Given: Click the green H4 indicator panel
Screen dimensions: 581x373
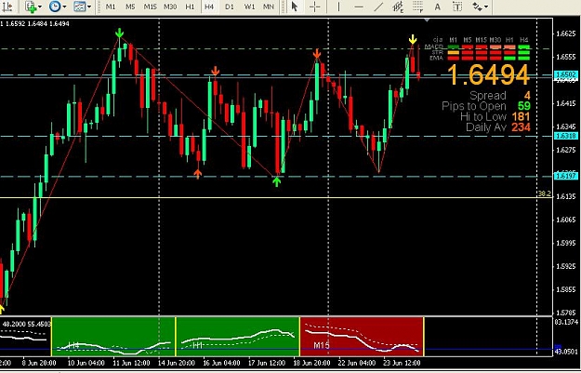Looking at the screenshot, I should coord(113,337).
